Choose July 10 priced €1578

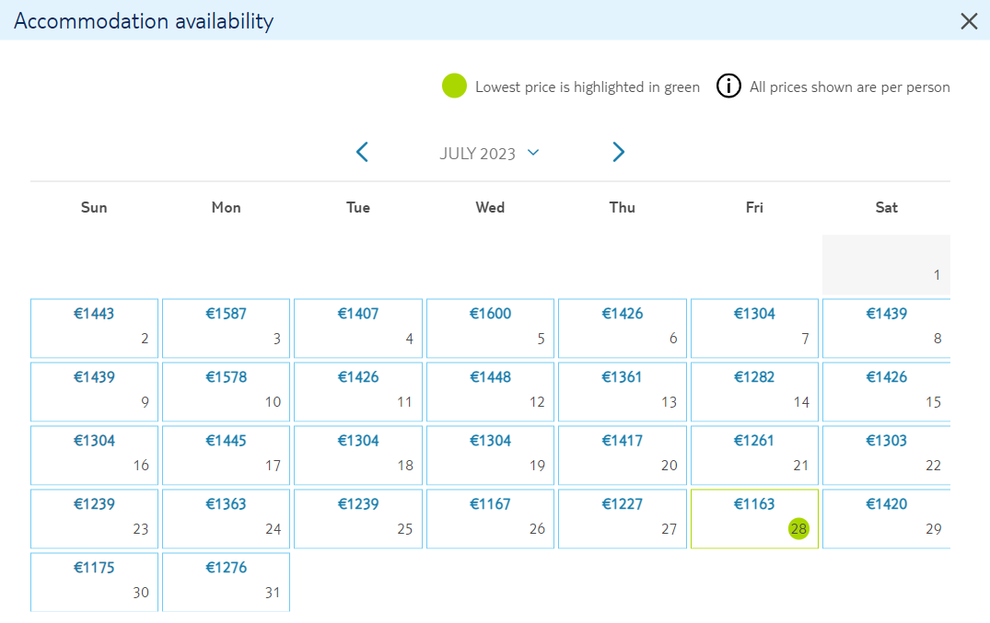tap(226, 392)
